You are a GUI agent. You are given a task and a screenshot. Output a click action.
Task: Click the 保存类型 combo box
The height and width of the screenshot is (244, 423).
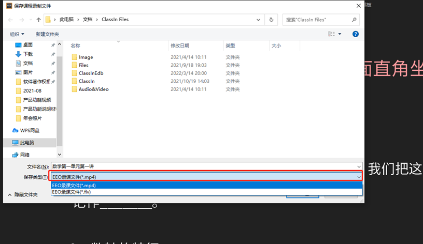[x=206, y=177]
